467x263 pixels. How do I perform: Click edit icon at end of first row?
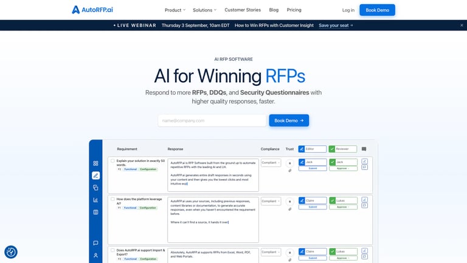click(x=365, y=161)
